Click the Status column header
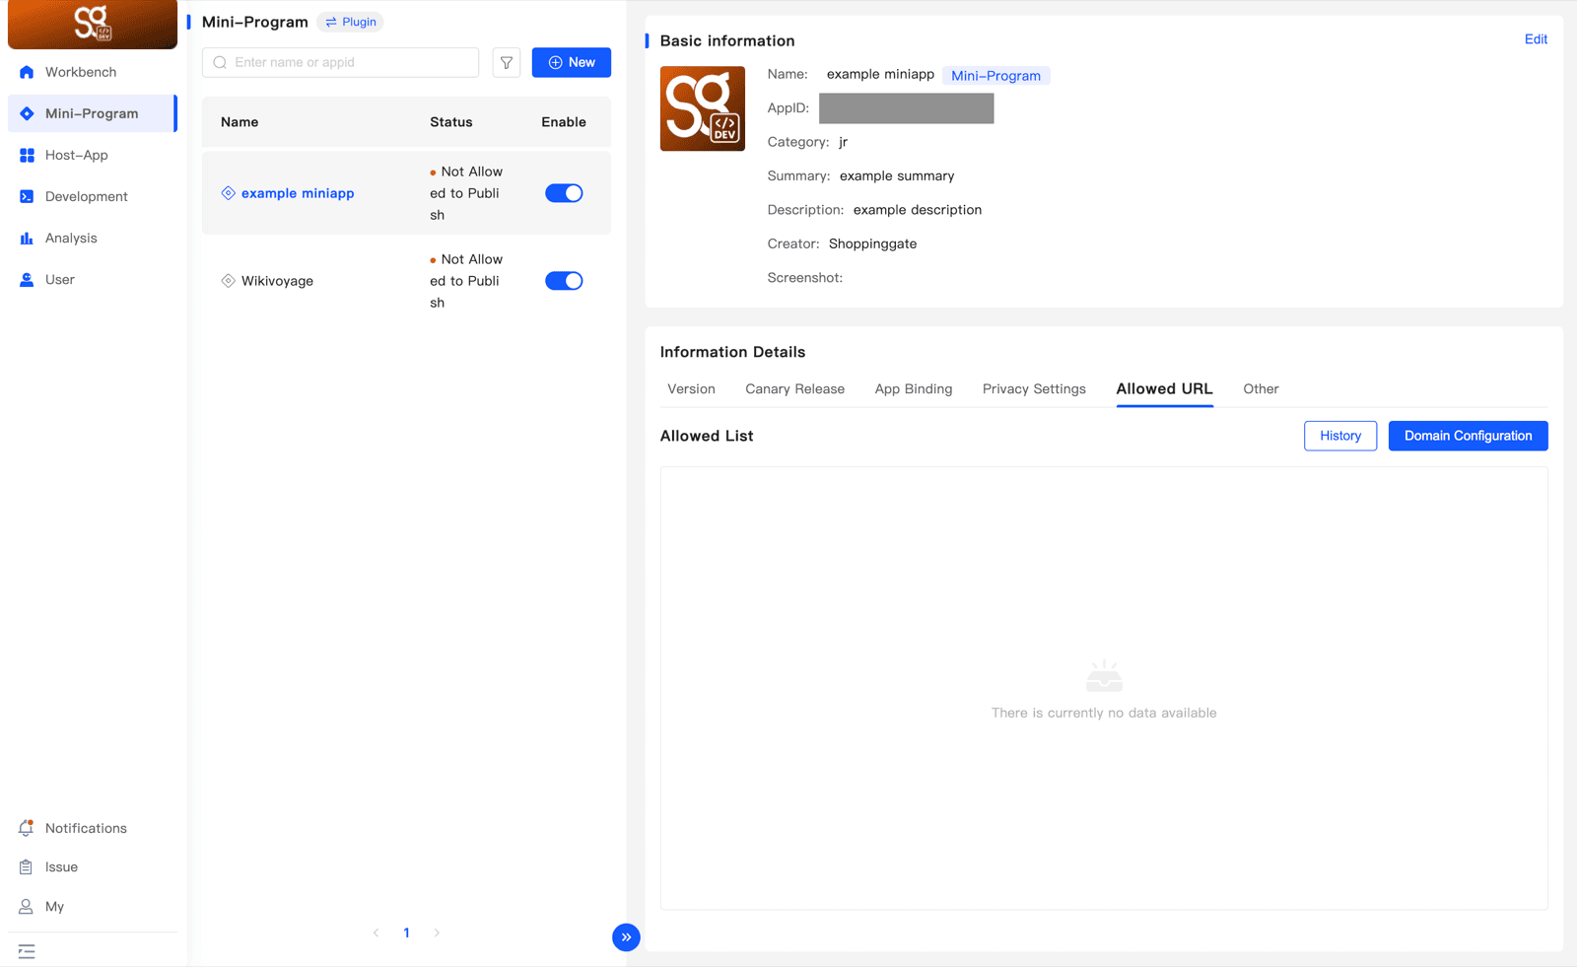Image resolution: width=1577 pixels, height=967 pixels. pyautogui.click(x=451, y=122)
